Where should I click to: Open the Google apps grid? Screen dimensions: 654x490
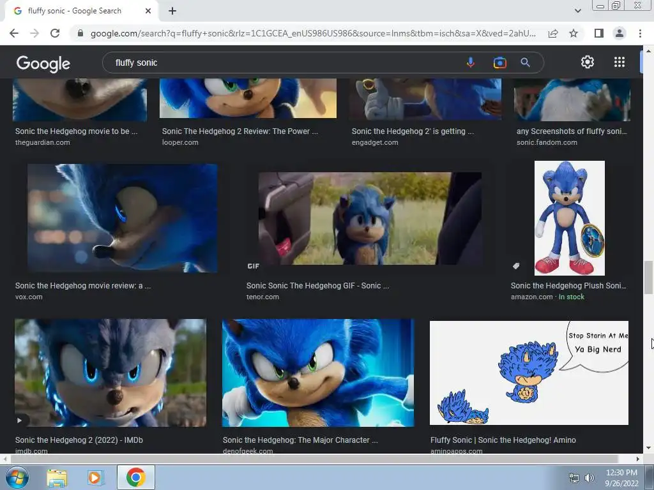620,62
